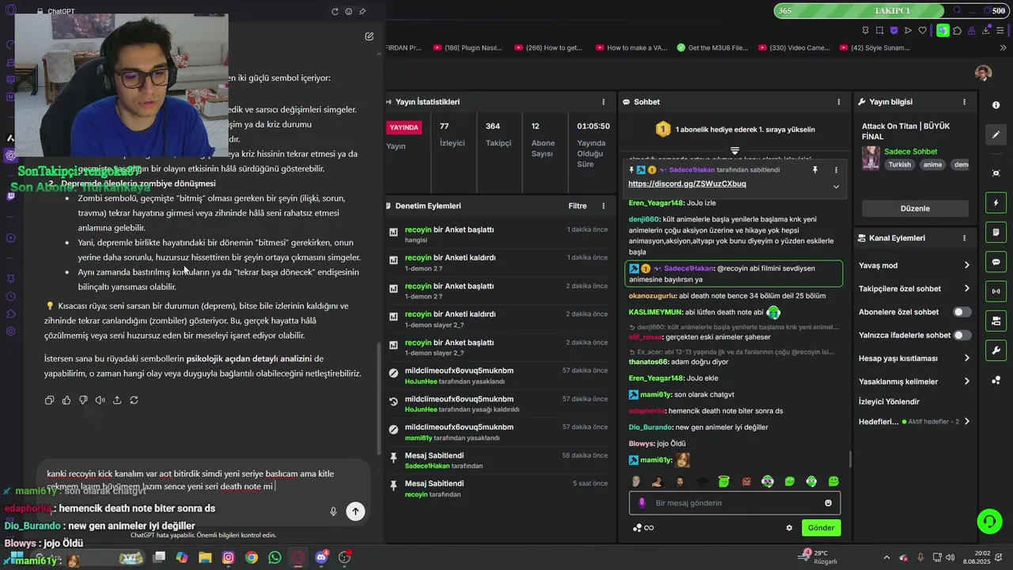Unpin the pinned Discord message

pyautogui.click(x=814, y=169)
